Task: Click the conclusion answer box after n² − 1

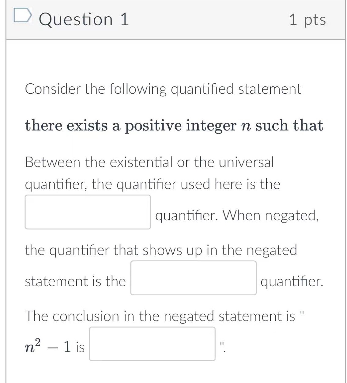Action: click(153, 343)
